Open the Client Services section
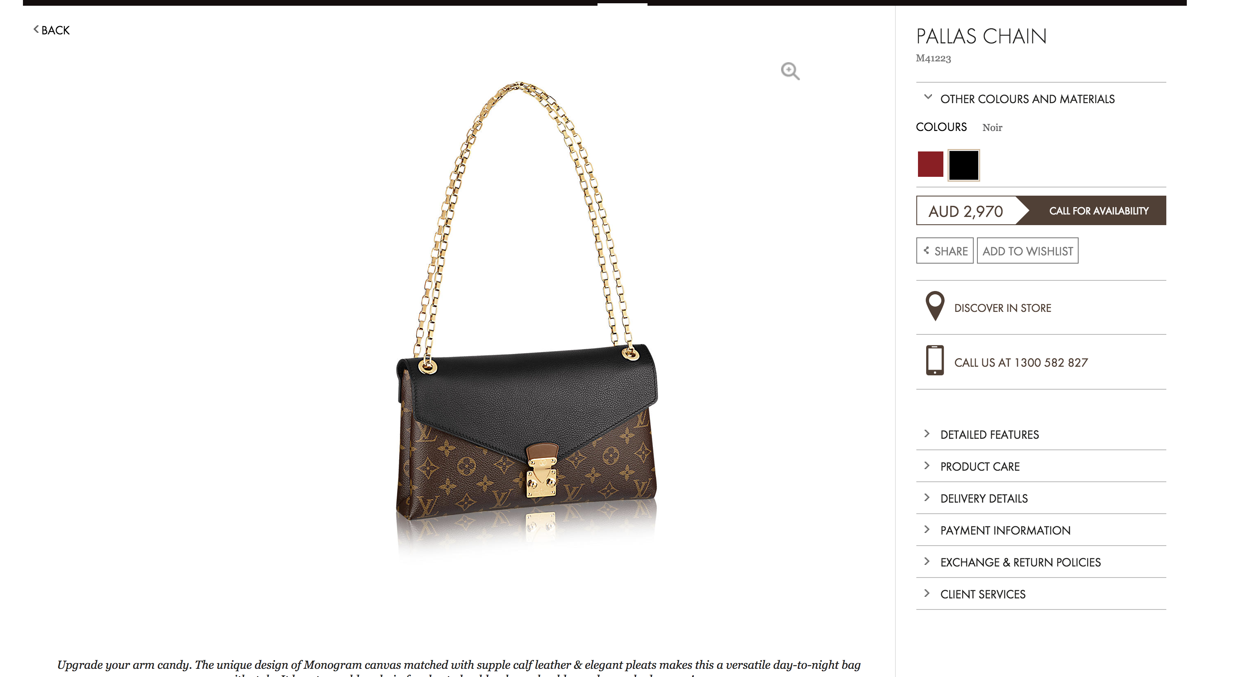The image size is (1245, 677). click(x=1041, y=594)
